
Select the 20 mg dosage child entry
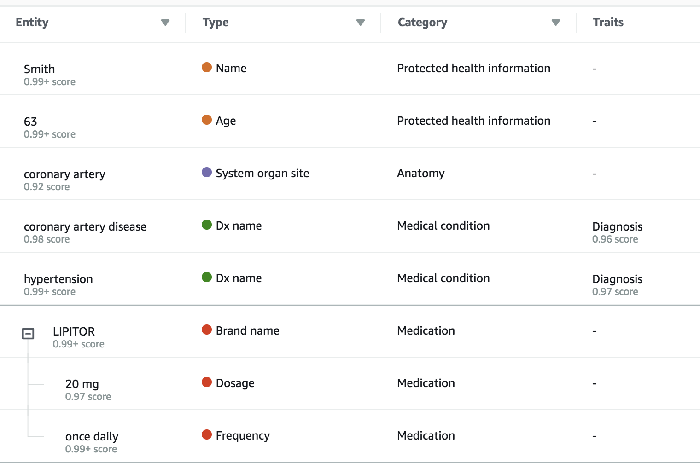[x=82, y=384]
